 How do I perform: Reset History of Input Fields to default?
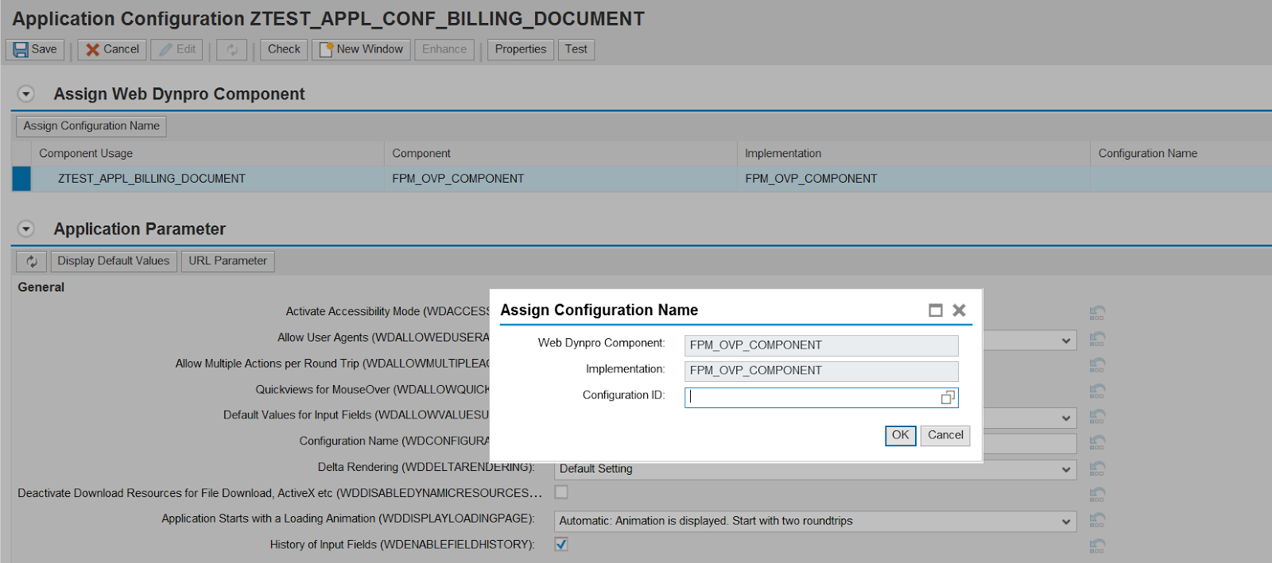(x=1097, y=546)
